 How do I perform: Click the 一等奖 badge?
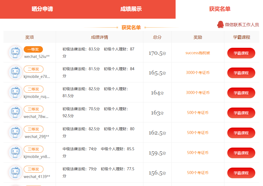click(x=33, y=49)
